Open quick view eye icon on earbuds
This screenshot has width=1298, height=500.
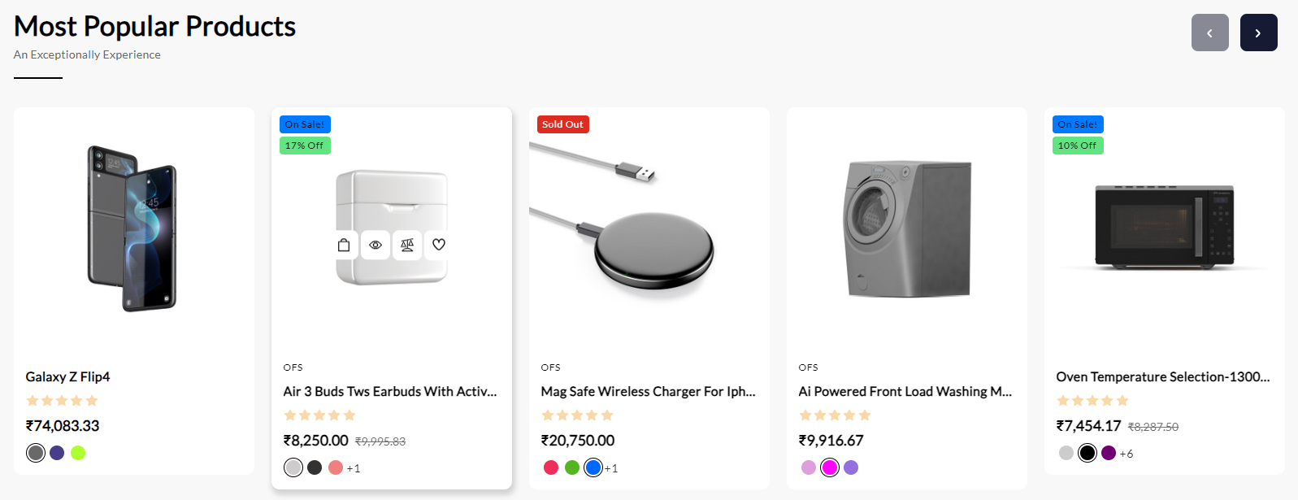(376, 245)
